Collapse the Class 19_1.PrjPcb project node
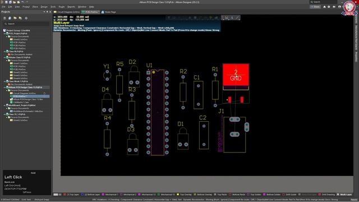This screenshot has width=359, height=202. pos(4,114)
